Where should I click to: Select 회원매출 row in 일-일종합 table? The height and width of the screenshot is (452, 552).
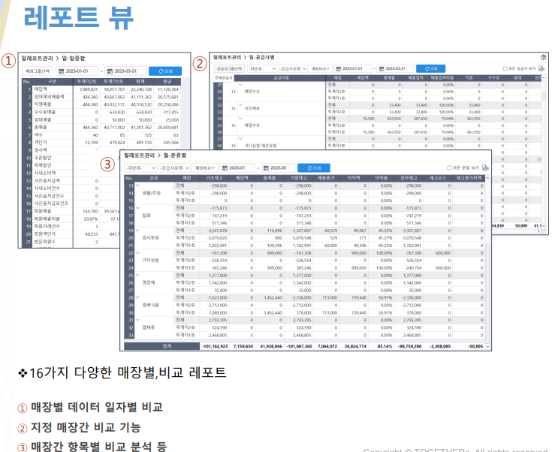point(71,211)
